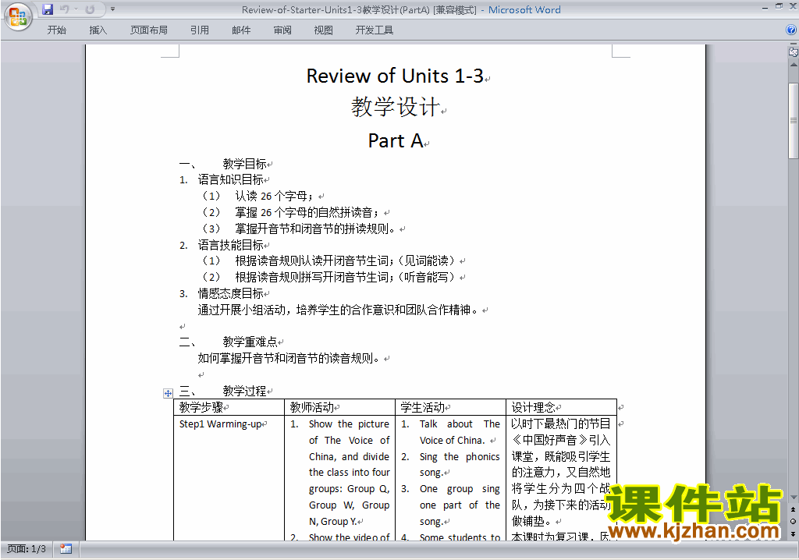Open the Office Button menu
The width and height of the screenshot is (799, 560).
[x=19, y=17]
